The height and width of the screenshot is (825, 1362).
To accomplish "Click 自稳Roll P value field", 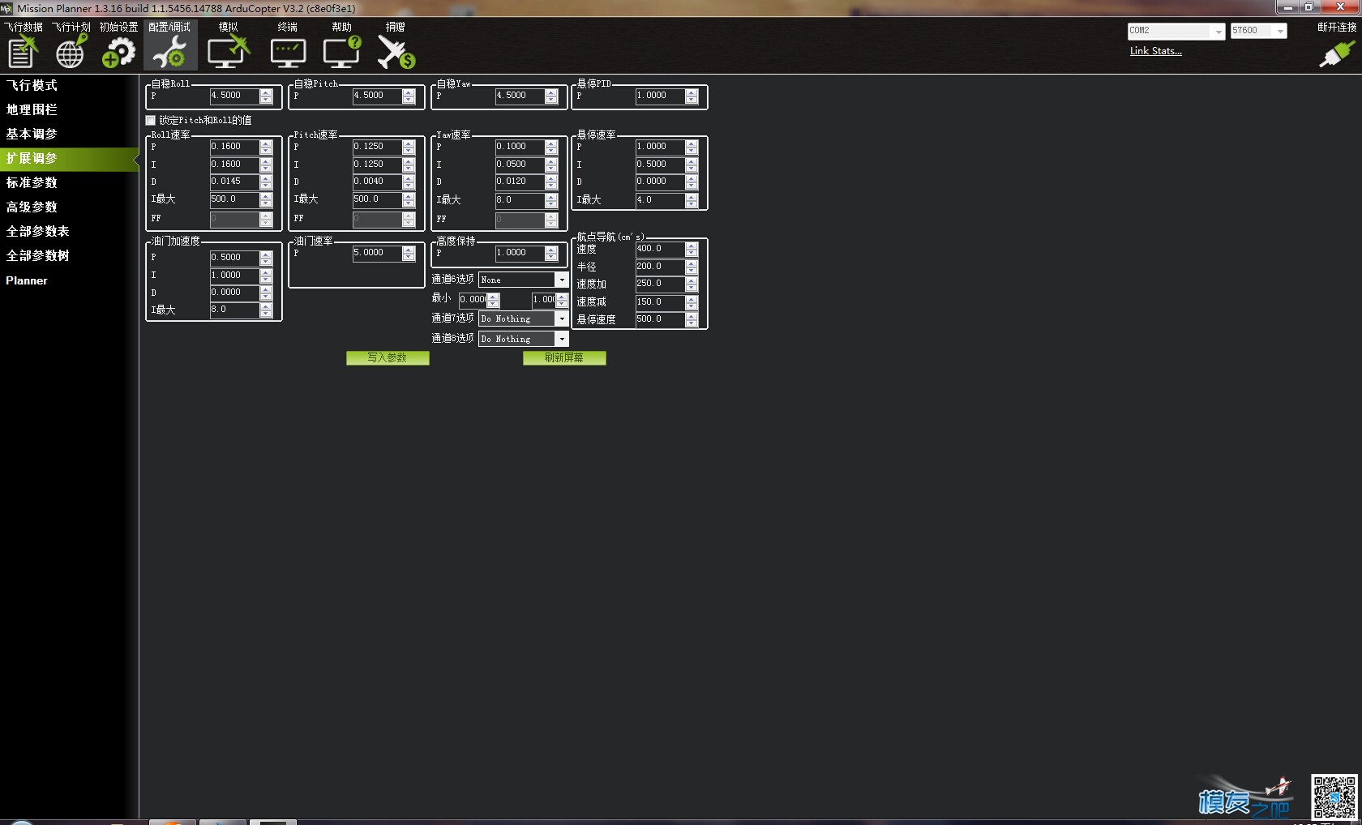I will click(234, 96).
